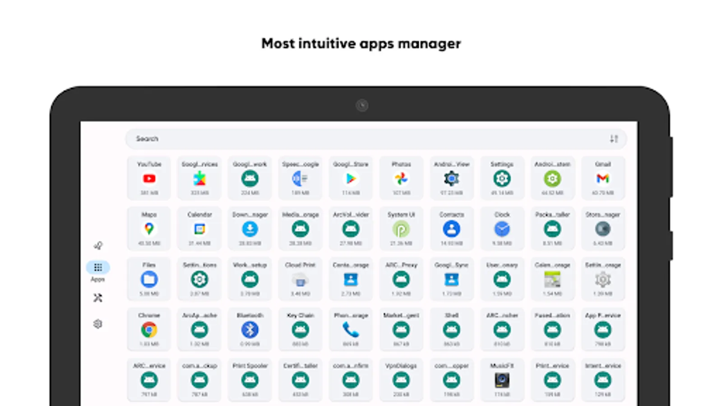Select the Google Play Store app
722x406 pixels.
(351, 178)
